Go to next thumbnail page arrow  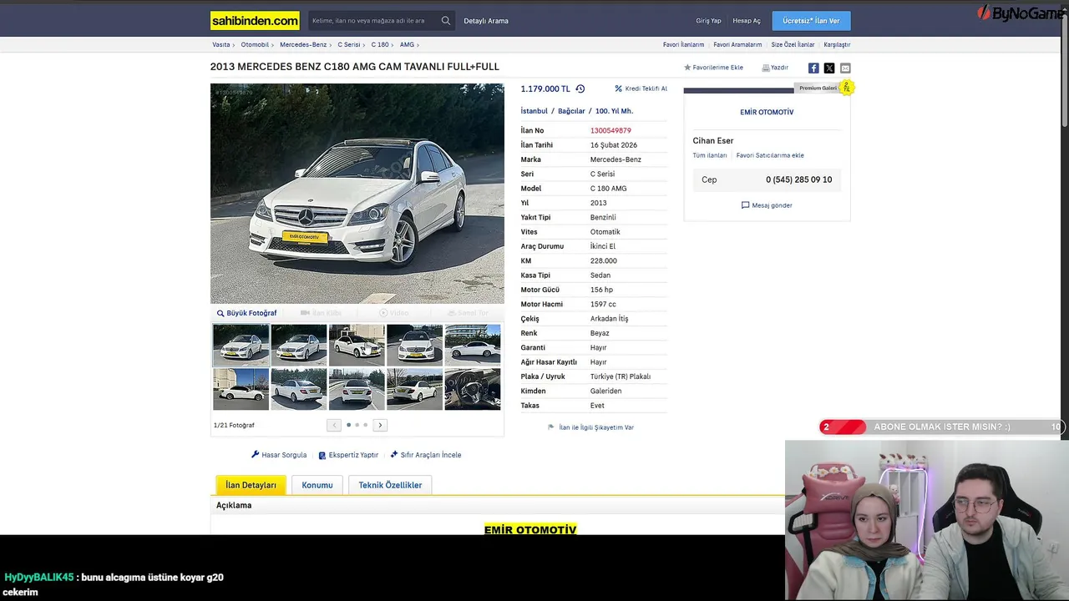[x=380, y=425]
